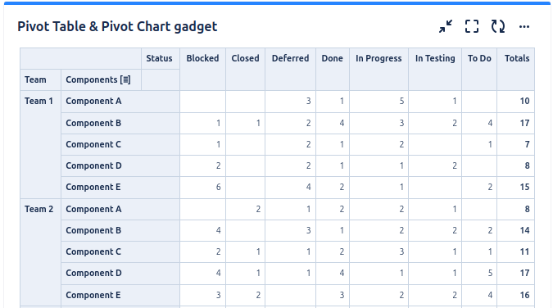Click the Totals column header
The height and width of the screenshot is (308, 553).
517,58
